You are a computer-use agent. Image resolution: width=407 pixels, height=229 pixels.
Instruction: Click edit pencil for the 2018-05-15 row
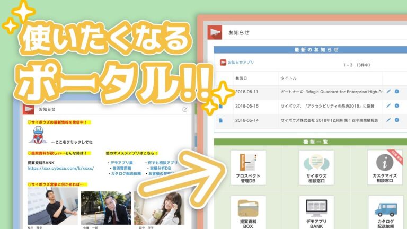(x=388, y=105)
